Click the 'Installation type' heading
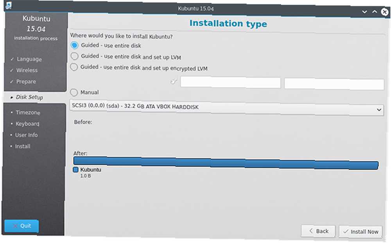Screen dimensions: 391x243 coord(228,23)
